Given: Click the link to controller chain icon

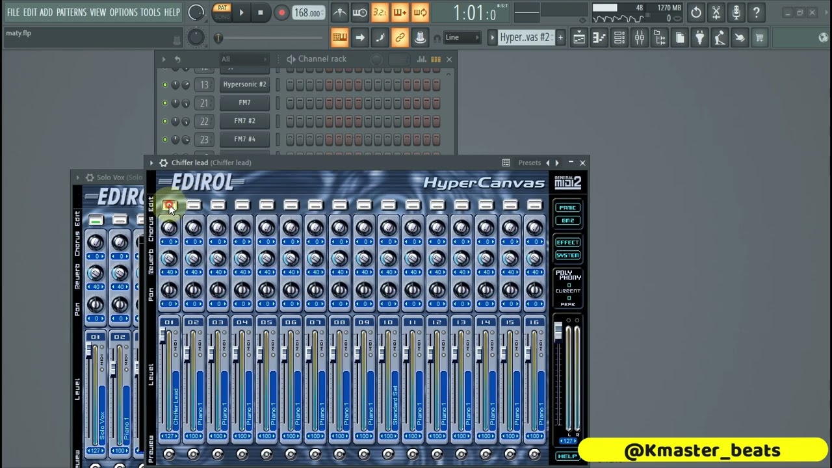Looking at the screenshot, I should click(x=400, y=38).
